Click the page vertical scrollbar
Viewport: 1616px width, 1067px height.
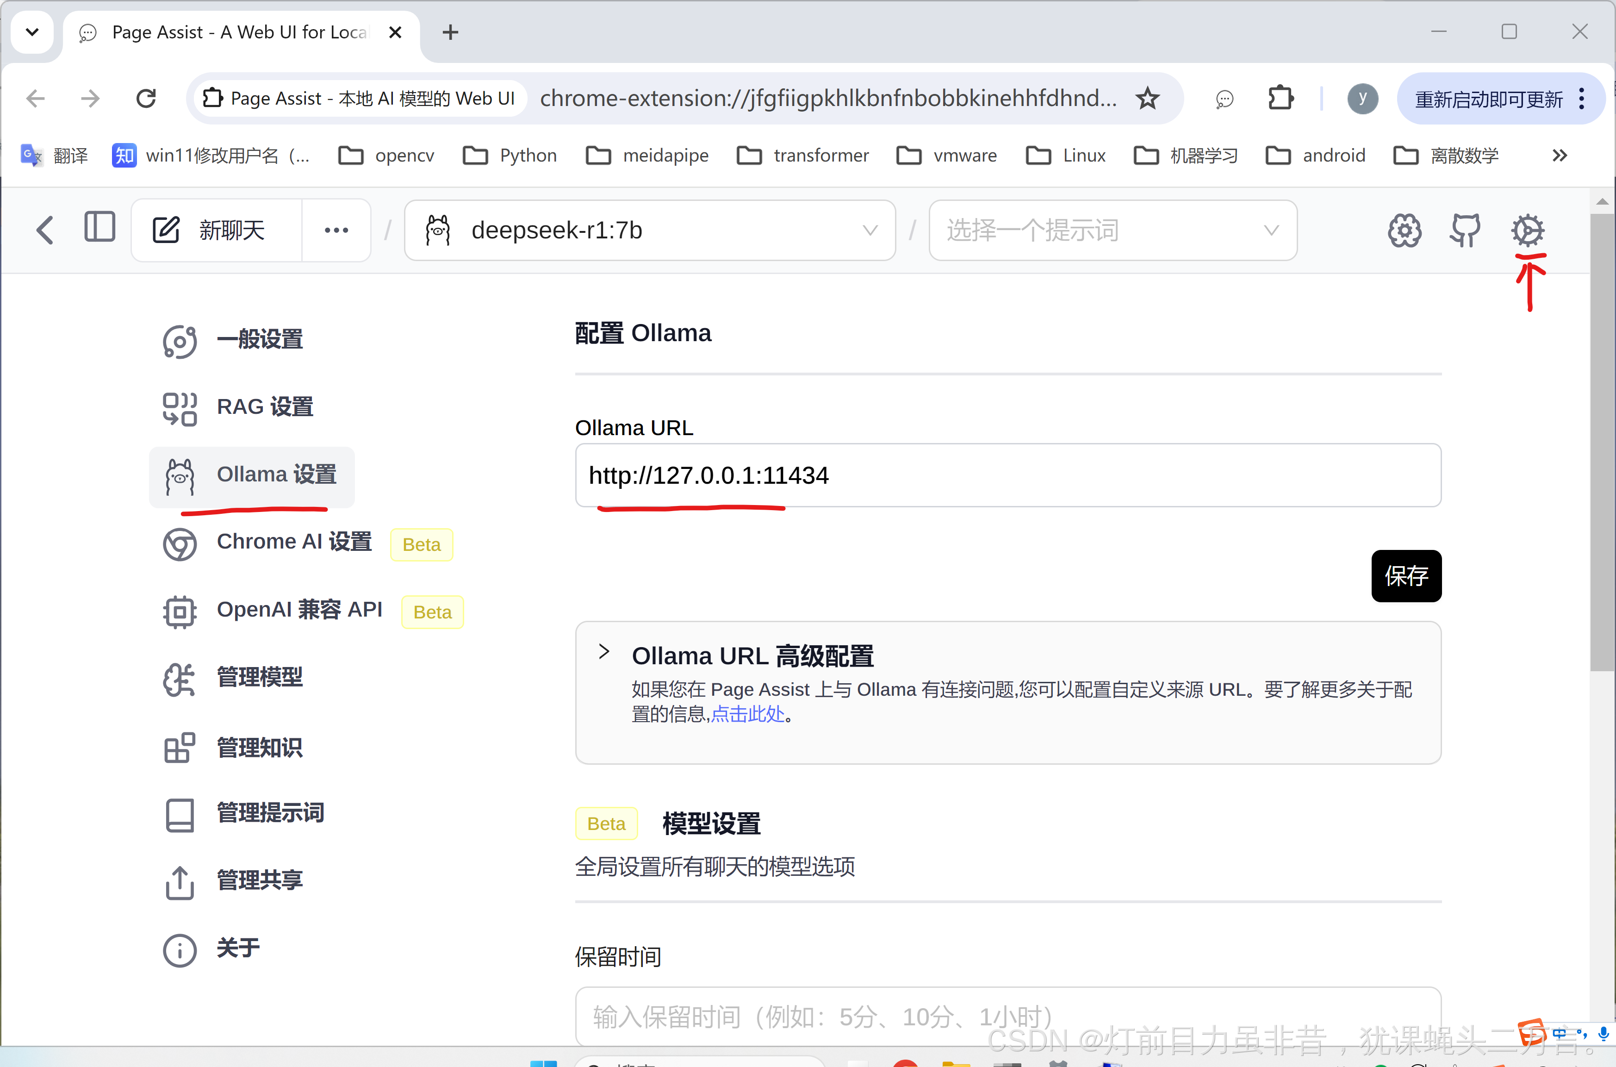pyautogui.click(x=1602, y=443)
